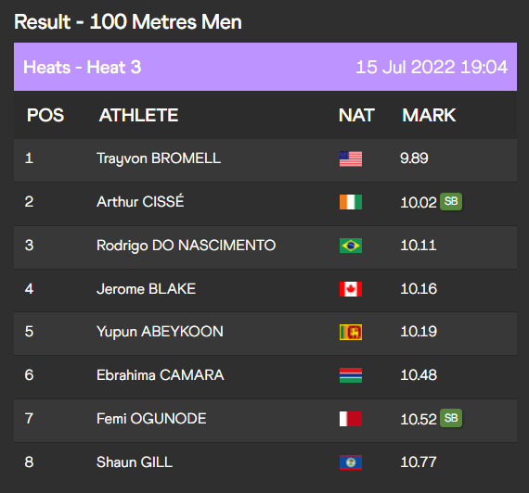The height and width of the screenshot is (493, 529).
Task: Click the Ivory Coast flag icon beside Cissé
Action: pos(351,202)
